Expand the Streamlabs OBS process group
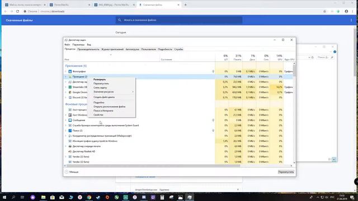Screen dimensions: 358x201 [x=66, y=87]
